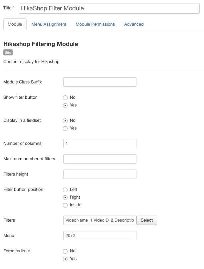This screenshot has width=204, height=269.
Task: Choose No for Display in a fieldset
Action: point(65,120)
